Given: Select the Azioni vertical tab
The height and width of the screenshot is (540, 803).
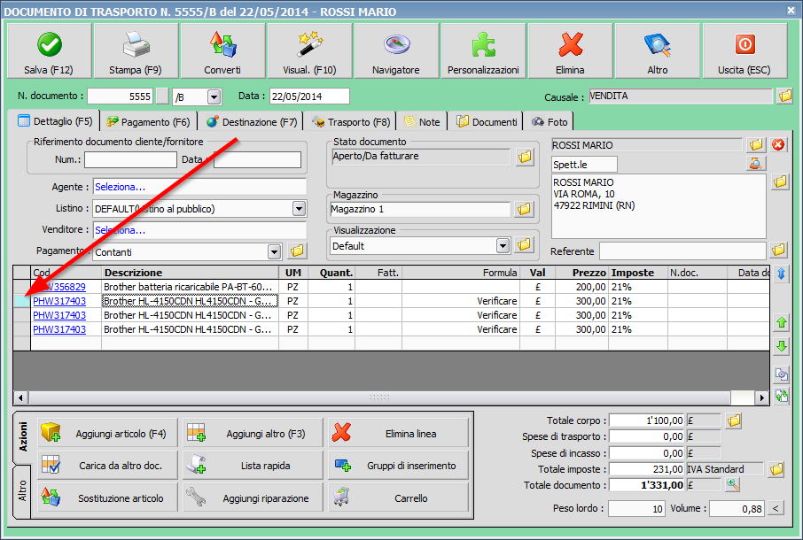Looking at the screenshot, I should coord(23,436).
